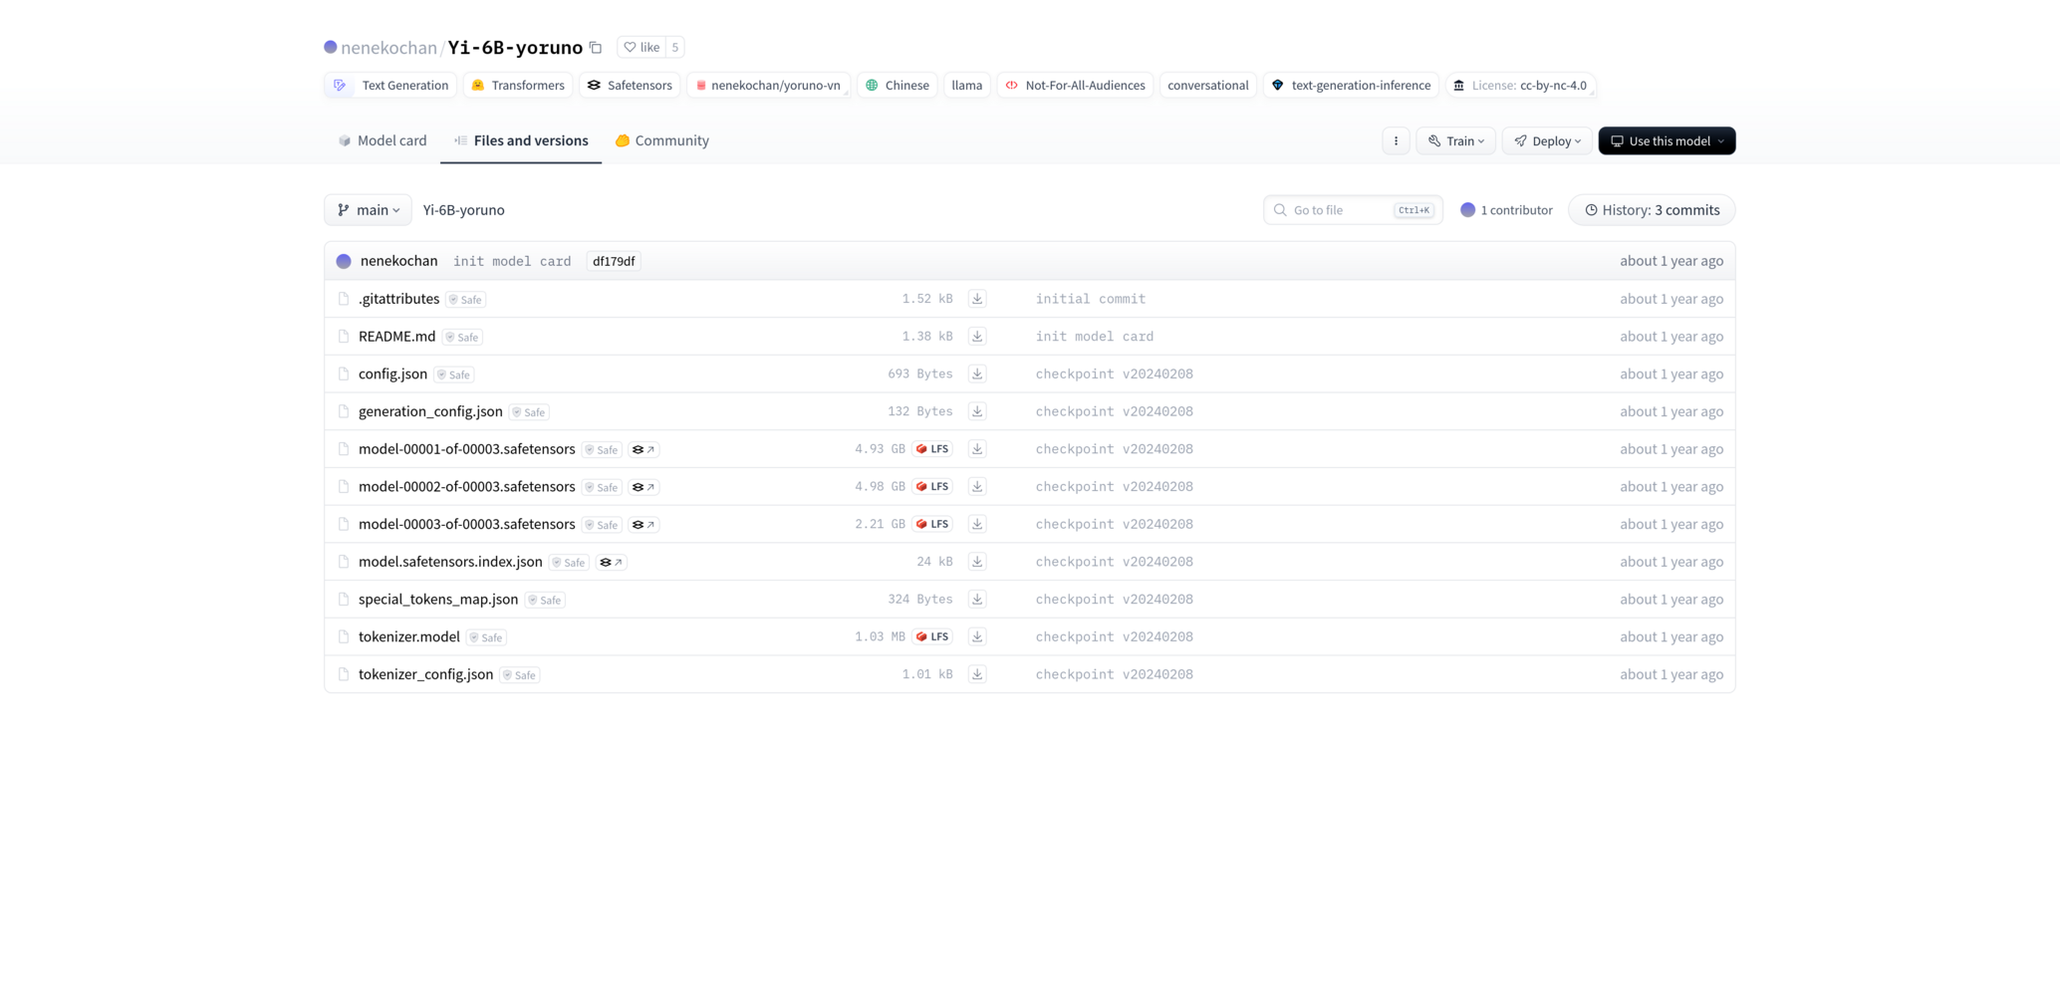This screenshot has height=998, width=2060.
Task: Open safetensors viewer for model-00002-of-00003
Action: pos(644,487)
